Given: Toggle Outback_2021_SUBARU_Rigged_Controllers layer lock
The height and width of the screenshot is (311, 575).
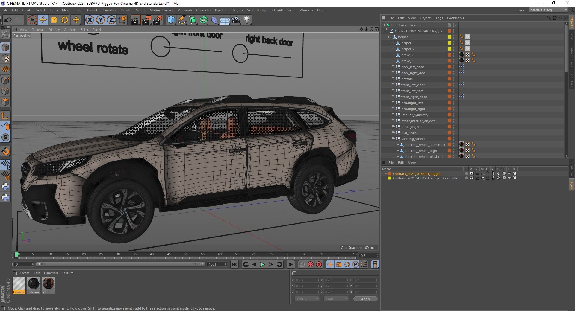Looking at the screenshot, I should click(x=488, y=178).
